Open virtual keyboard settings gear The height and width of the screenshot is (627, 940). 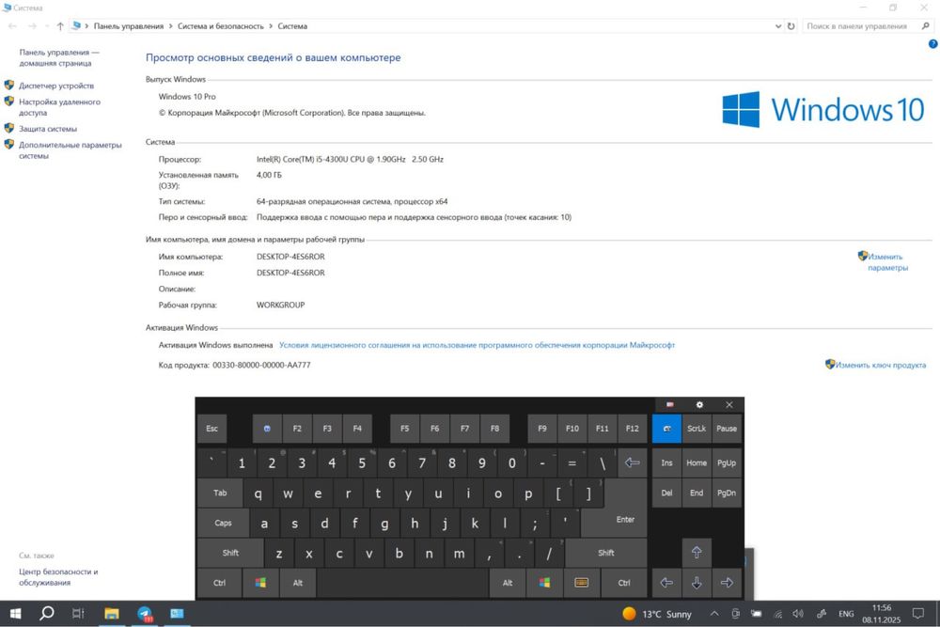699,404
